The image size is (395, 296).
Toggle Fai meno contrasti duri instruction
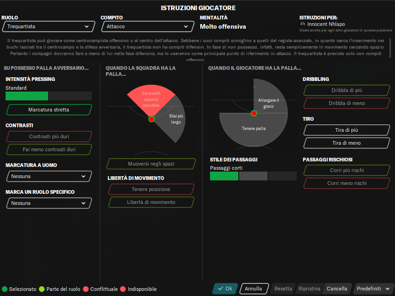(x=49, y=149)
